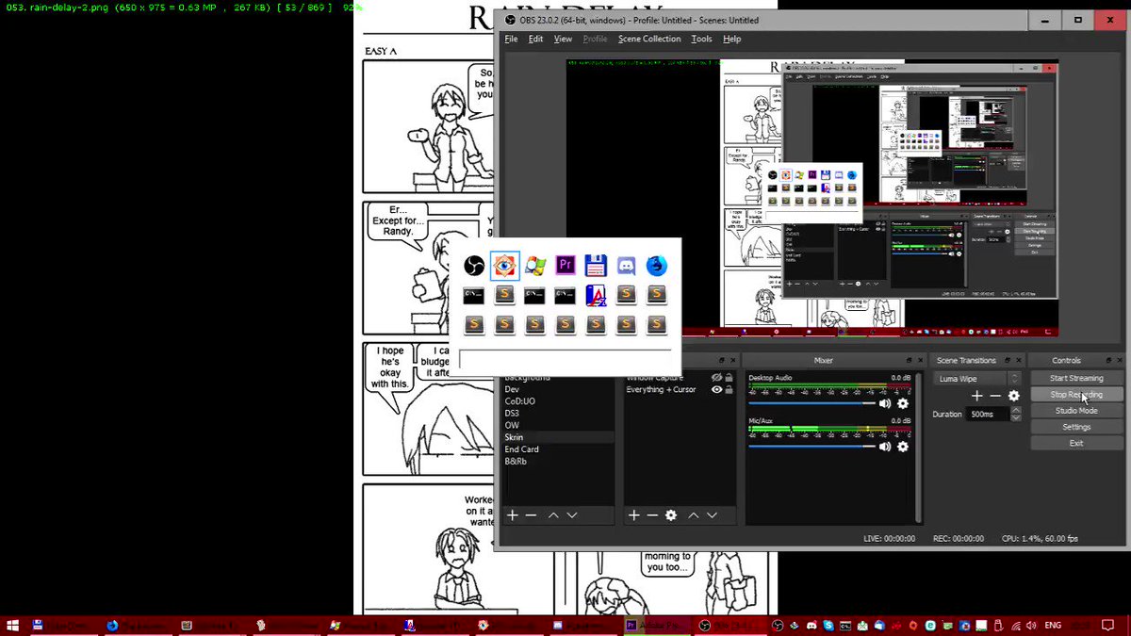Add a new scene with plus icon

513,515
